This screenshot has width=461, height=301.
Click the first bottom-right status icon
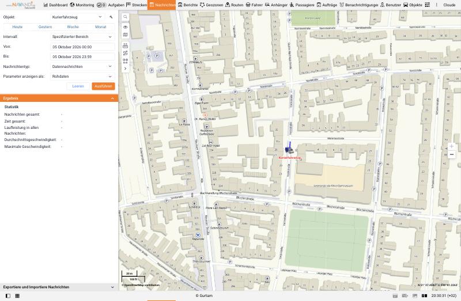[x=395, y=296]
